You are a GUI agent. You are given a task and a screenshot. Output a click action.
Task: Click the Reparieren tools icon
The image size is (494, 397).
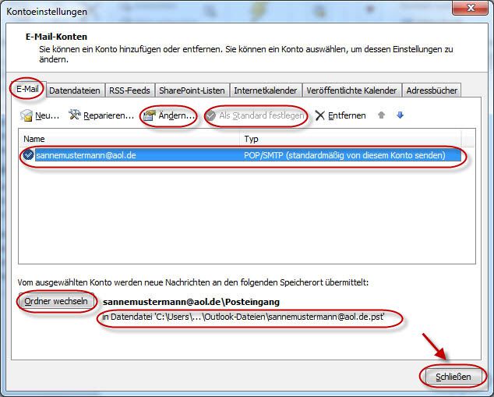pyautogui.click(x=75, y=115)
